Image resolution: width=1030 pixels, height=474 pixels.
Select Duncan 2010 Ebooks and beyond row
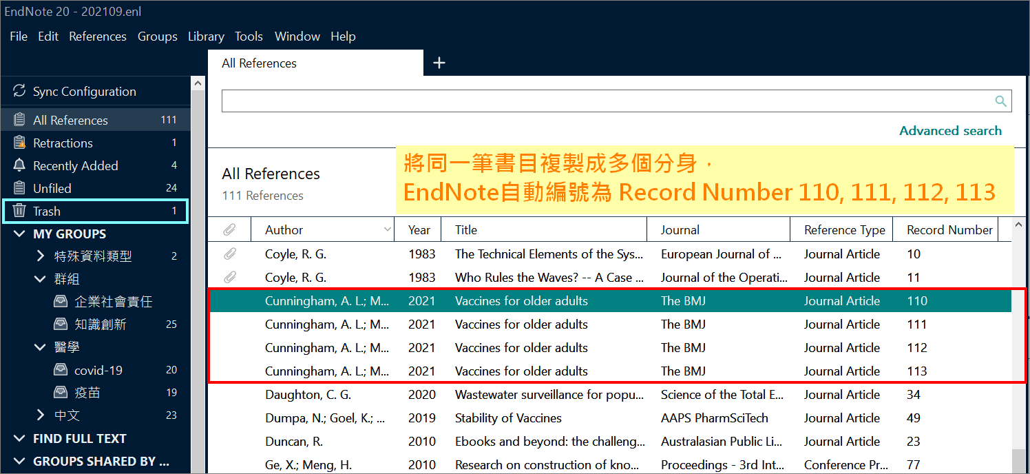pyautogui.click(x=610, y=442)
